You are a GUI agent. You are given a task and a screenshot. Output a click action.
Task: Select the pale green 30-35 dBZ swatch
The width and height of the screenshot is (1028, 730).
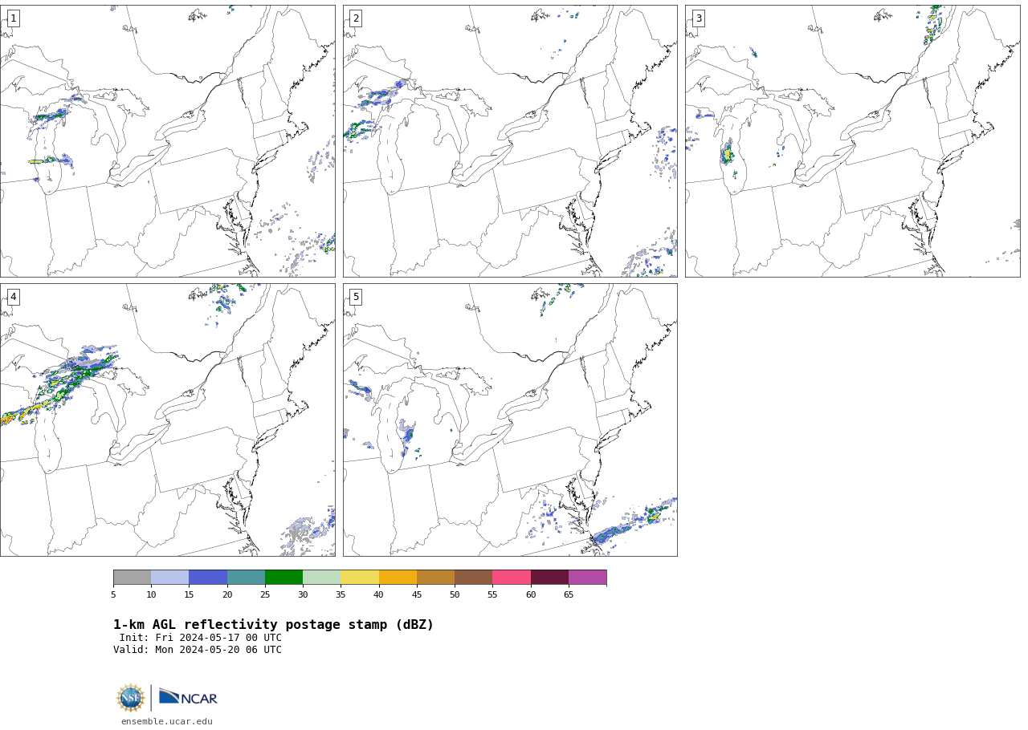pos(322,578)
